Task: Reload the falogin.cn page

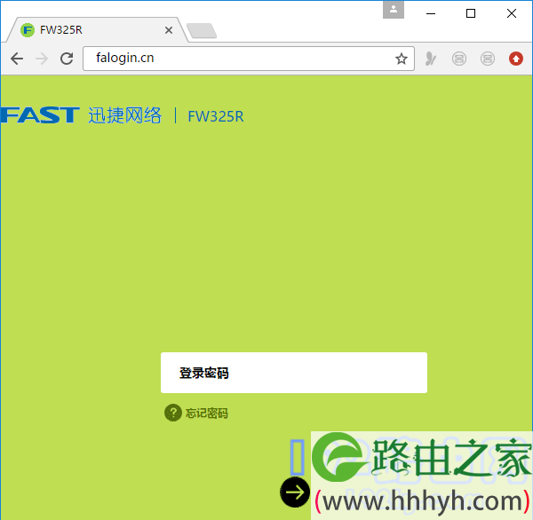Action: [67, 59]
